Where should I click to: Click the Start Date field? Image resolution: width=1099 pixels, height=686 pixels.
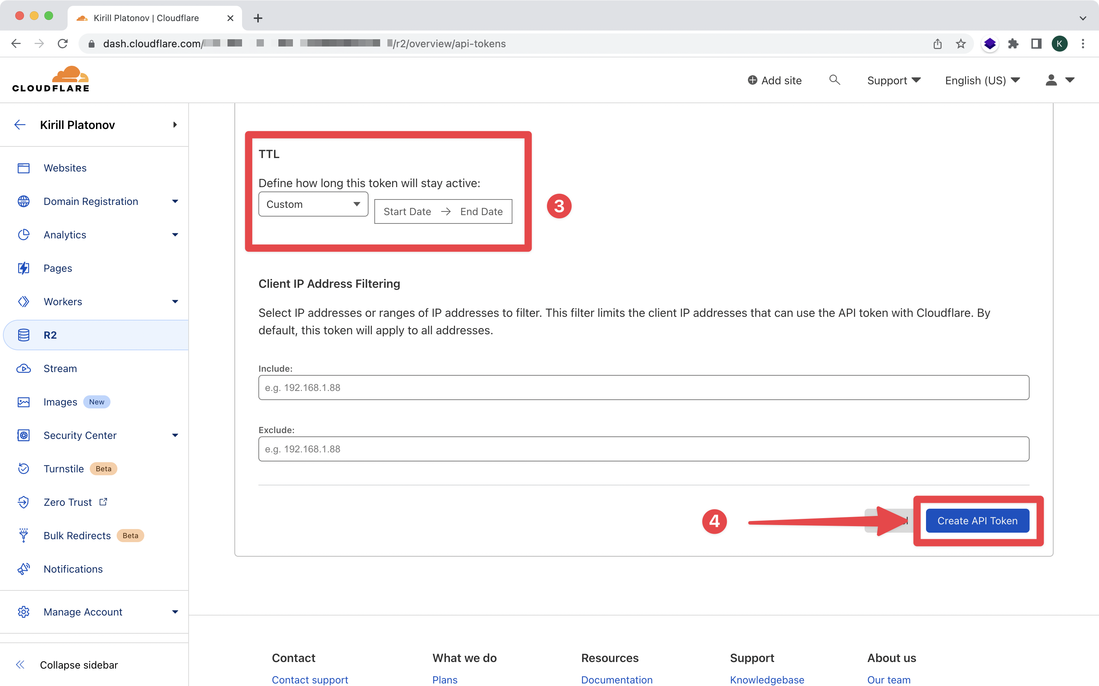tap(407, 211)
